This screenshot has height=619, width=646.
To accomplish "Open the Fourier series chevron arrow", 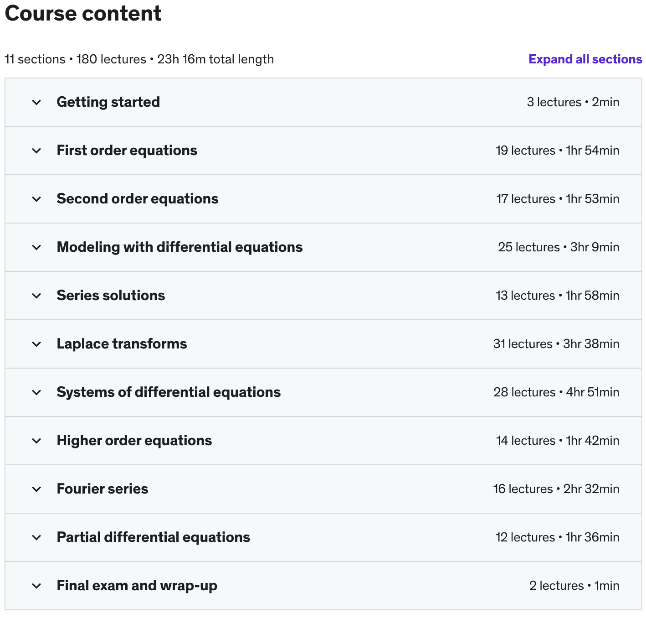I will 36,489.
